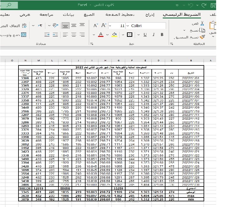
Task: Click the Merge and Center (دمج وتوسيط) button
Action: 13,35
